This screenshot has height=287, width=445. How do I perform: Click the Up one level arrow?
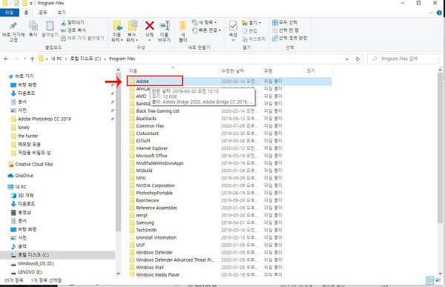tap(32, 59)
